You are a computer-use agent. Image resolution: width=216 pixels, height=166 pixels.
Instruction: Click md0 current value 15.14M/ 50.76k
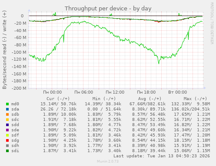tap(58, 104)
